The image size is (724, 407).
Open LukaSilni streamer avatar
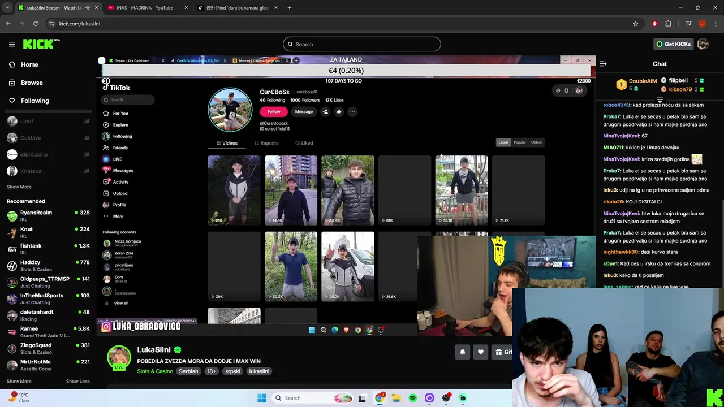click(x=119, y=357)
